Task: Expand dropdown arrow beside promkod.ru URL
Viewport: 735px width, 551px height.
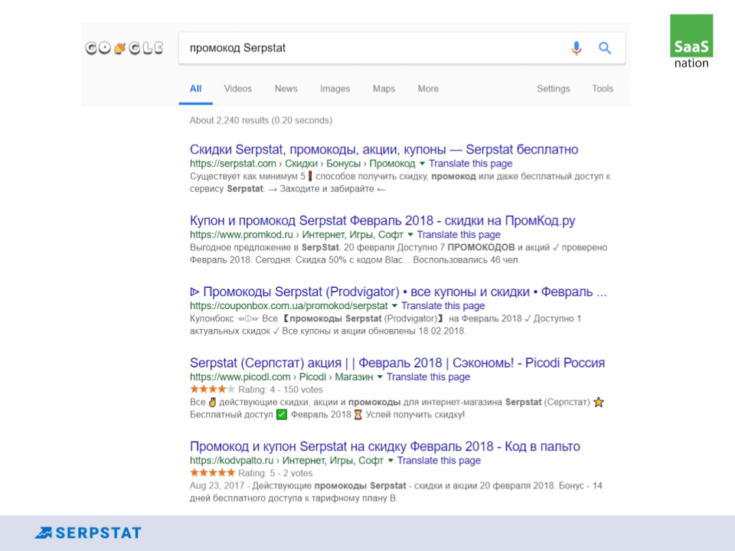Action: click(x=410, y=235)
